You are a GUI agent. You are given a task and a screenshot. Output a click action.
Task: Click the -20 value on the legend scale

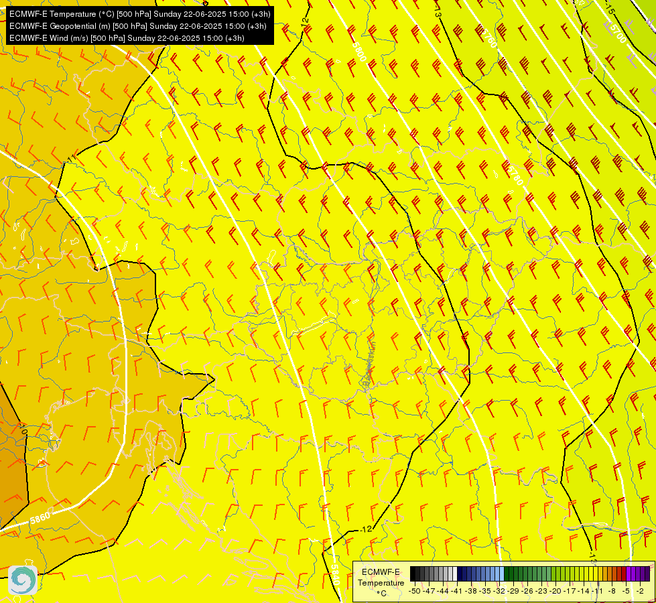tap(555, 591)
